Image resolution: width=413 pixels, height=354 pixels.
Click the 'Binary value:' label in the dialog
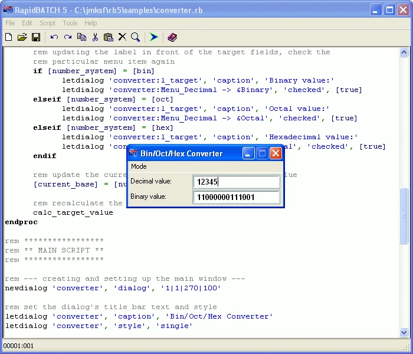(x=148, y=196)
